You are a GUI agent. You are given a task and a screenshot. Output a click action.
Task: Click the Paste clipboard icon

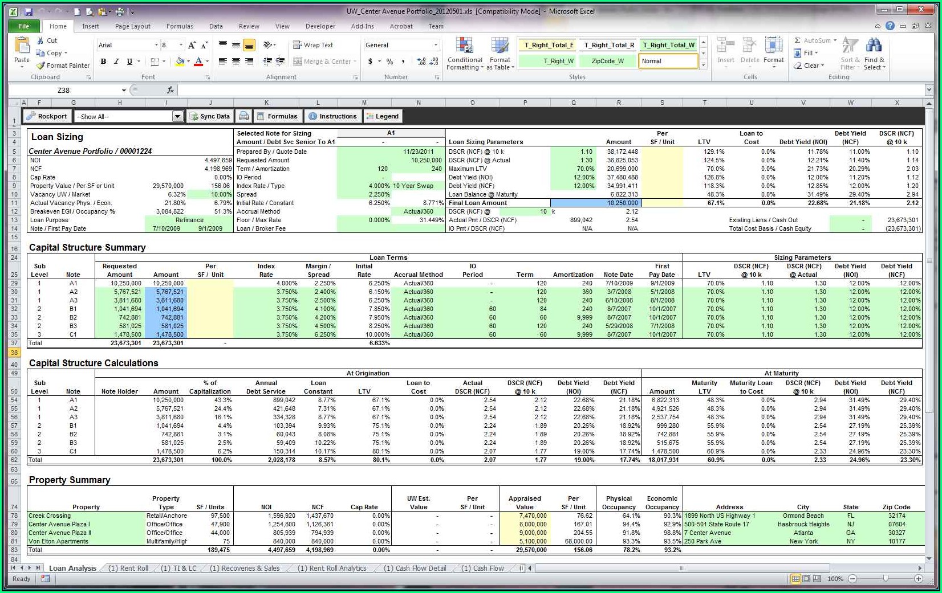point(22,46)
